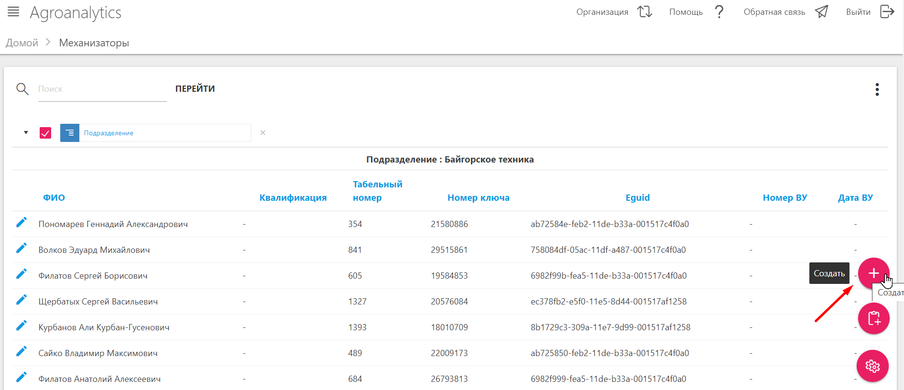904x390 pixels.
Task: Click pencil icon for Волков Эдуард Михайлович
Action: [22, 249]
